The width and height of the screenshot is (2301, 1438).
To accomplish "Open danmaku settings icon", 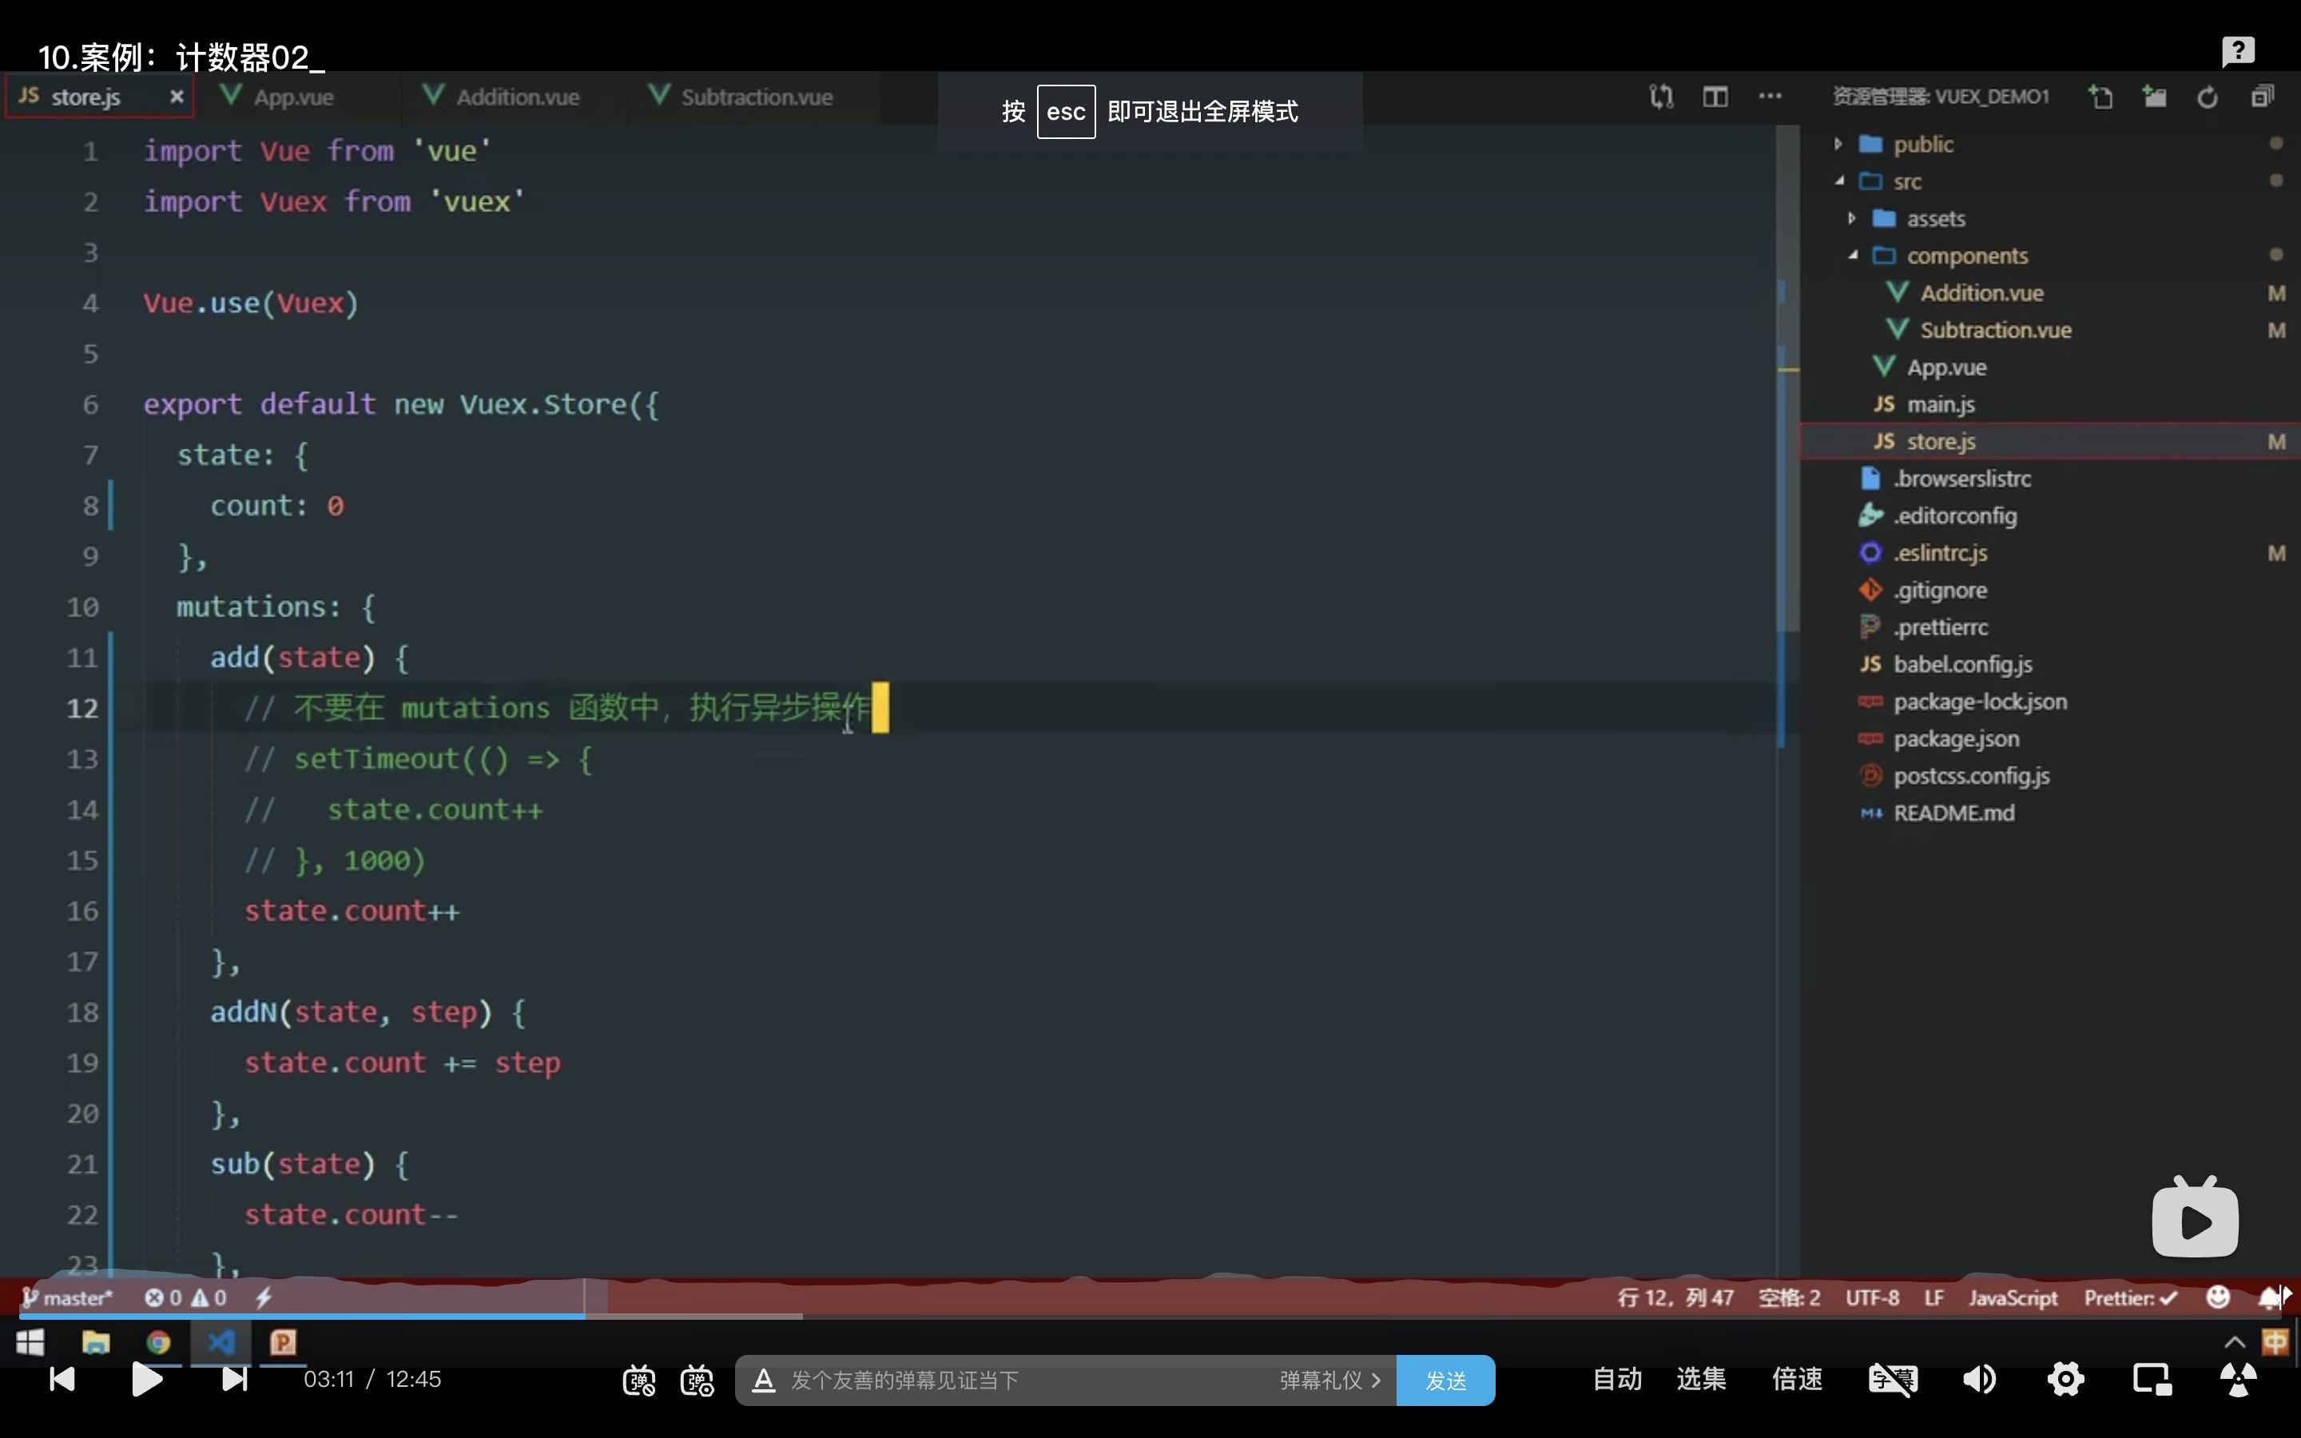I will tap(697, 1380).
